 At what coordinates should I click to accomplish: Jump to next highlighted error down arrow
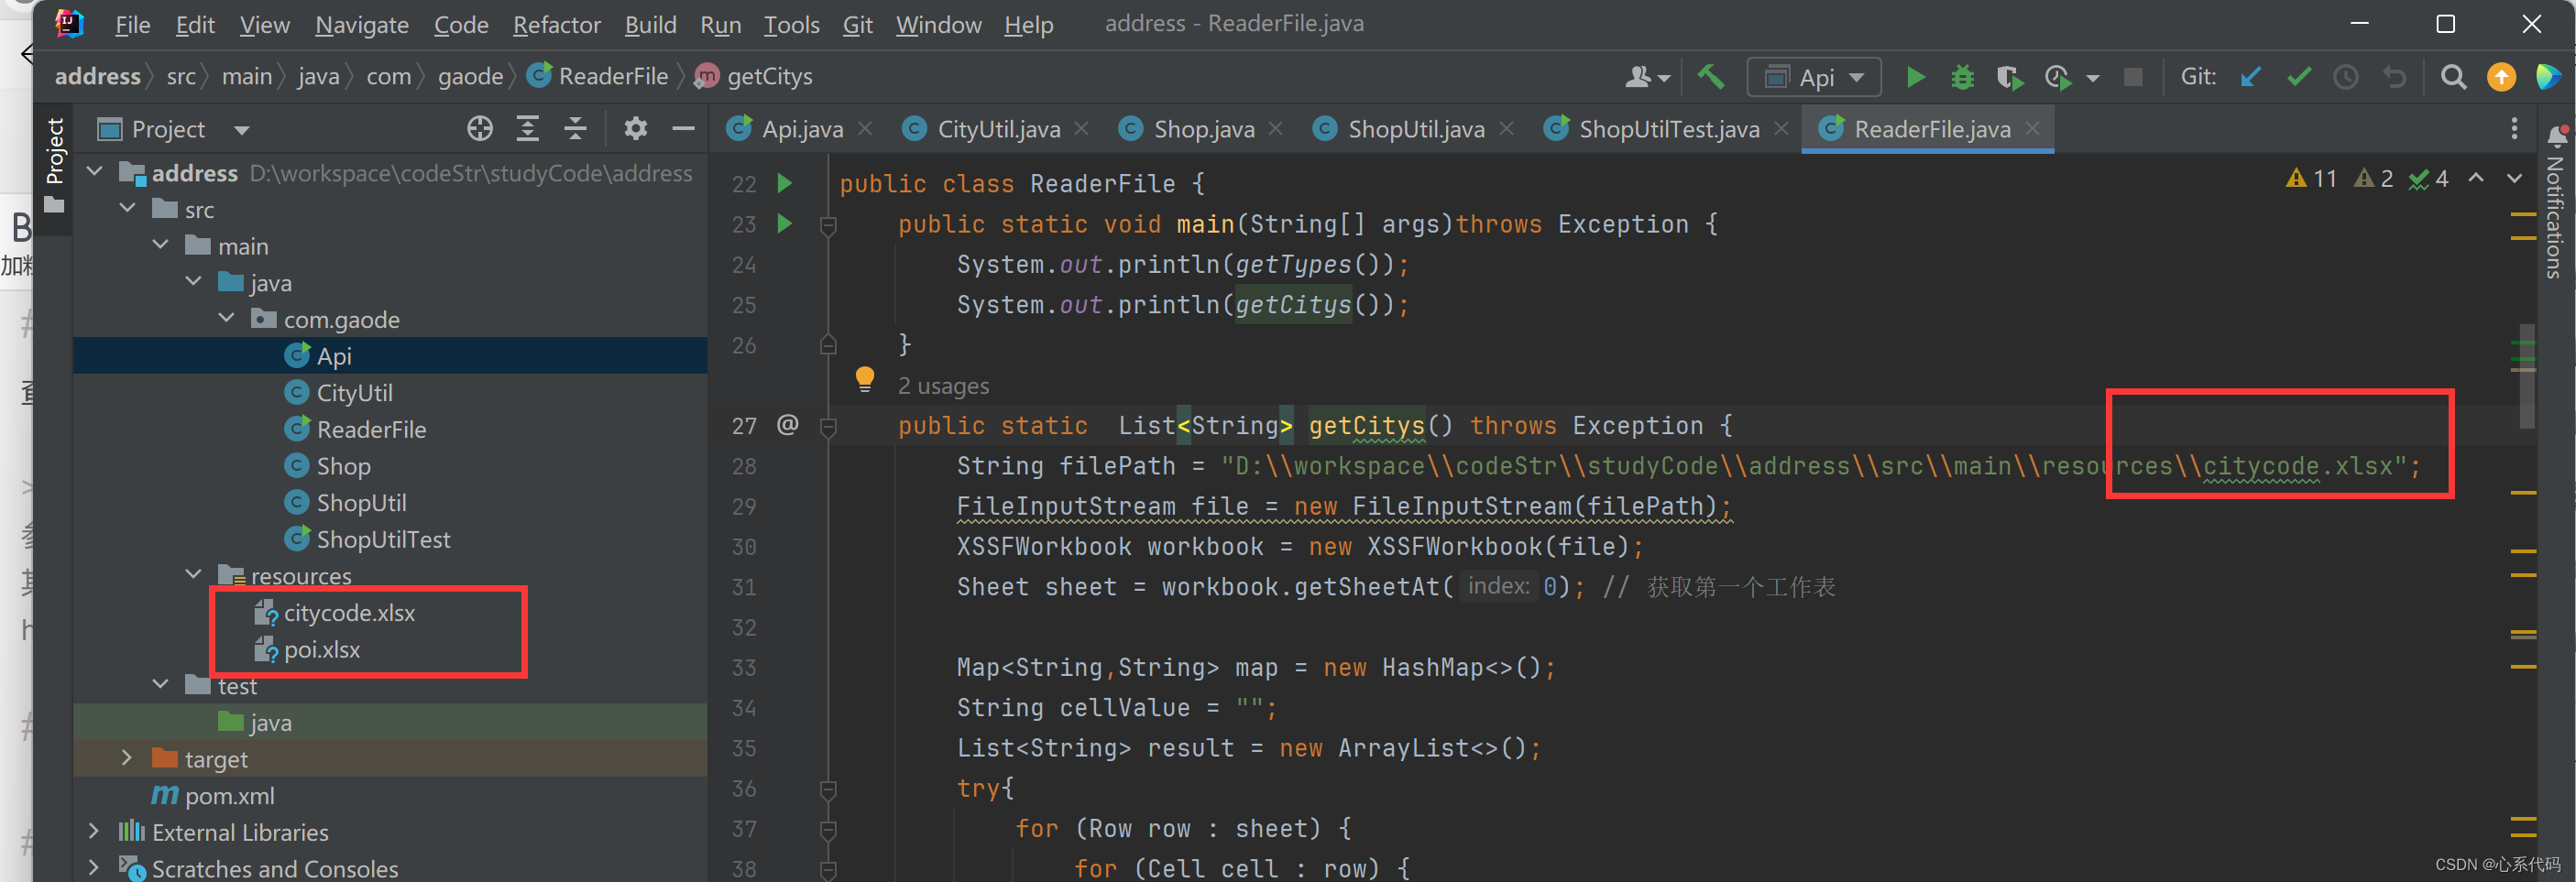[2514, 178]
